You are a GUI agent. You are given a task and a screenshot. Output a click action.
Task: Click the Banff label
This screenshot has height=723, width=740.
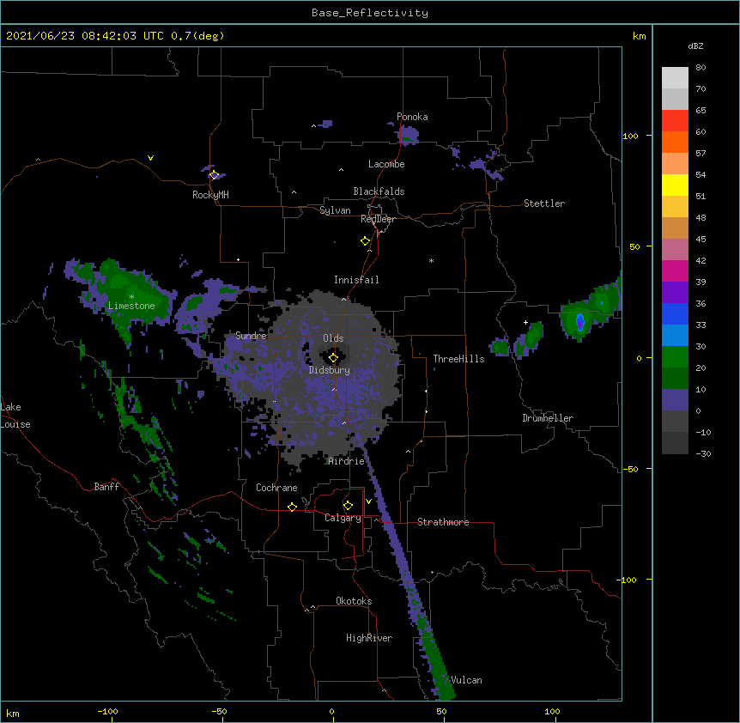click(106, 487)
